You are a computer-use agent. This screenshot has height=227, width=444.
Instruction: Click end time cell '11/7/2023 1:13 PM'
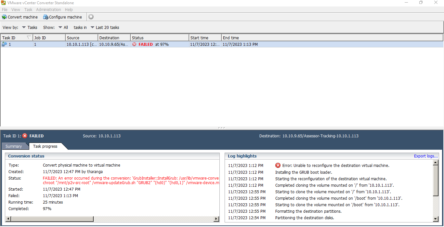(x=240, y=44)
